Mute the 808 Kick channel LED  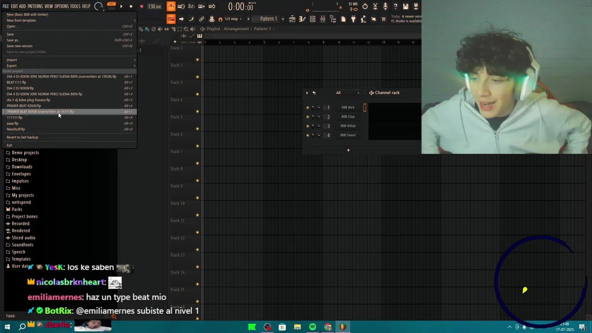click(x=308, y=108)
